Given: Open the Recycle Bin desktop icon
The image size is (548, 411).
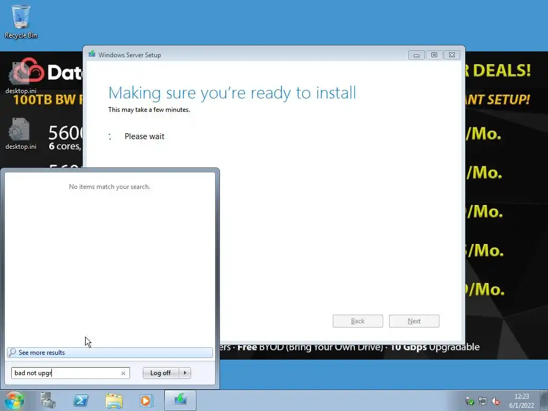Looking at the screenshot, I should click(21, 21).
